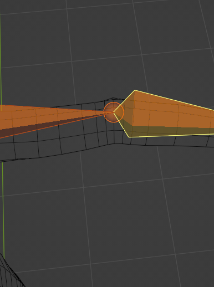Click the olive shaded underside of the right bone
The image size is (214, 287).
(166, 131)
